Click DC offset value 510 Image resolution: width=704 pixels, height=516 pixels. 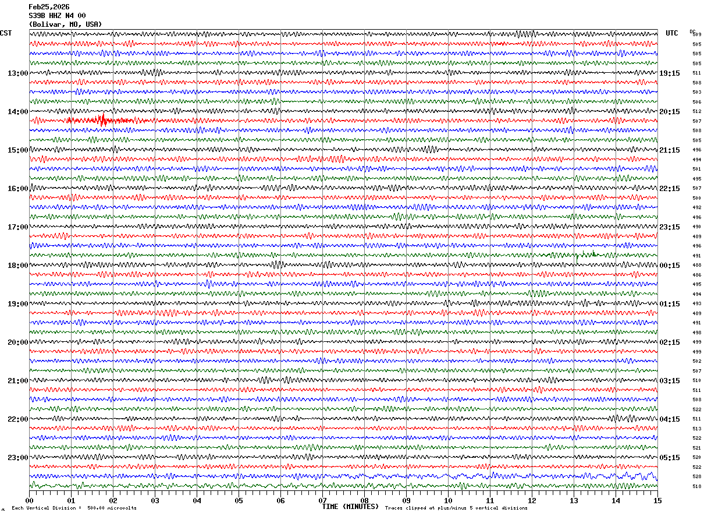click(696, 381)
